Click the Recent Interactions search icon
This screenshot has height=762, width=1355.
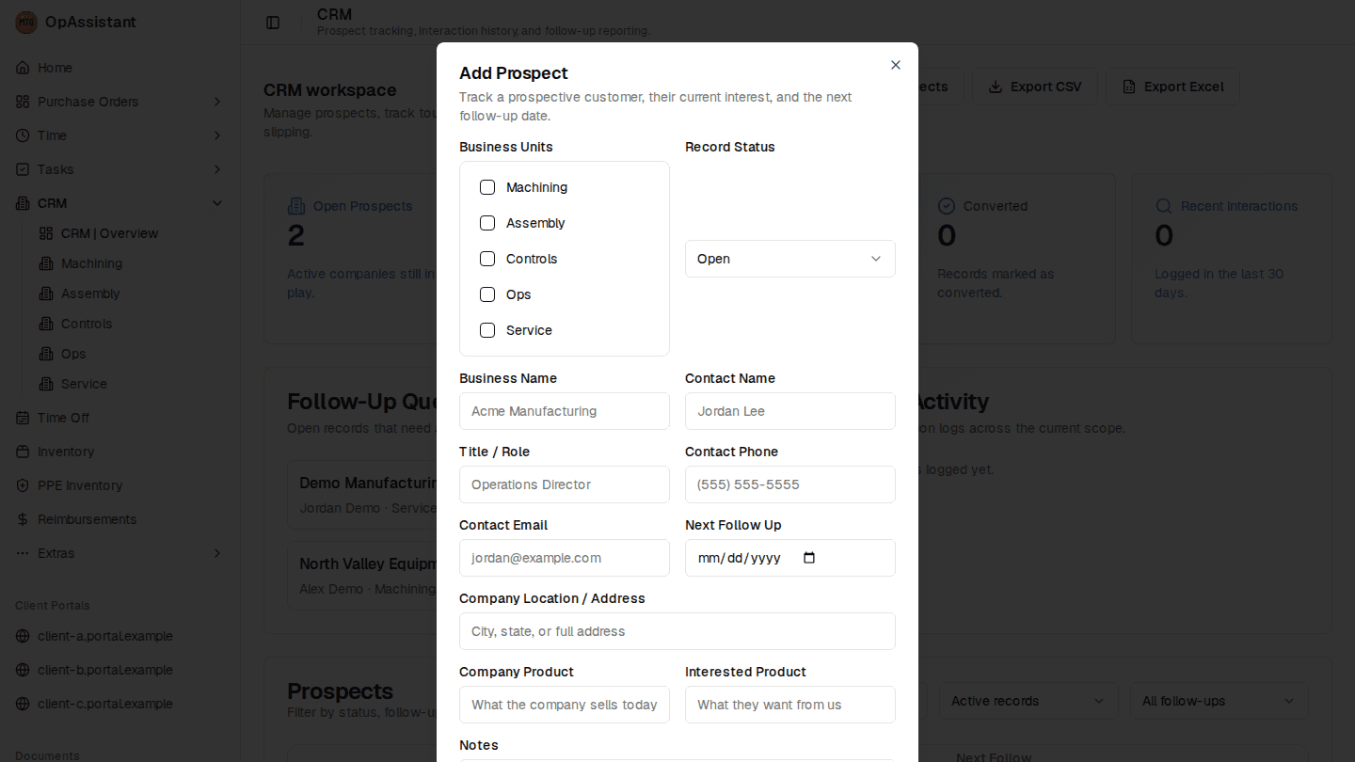point(1164,206)
